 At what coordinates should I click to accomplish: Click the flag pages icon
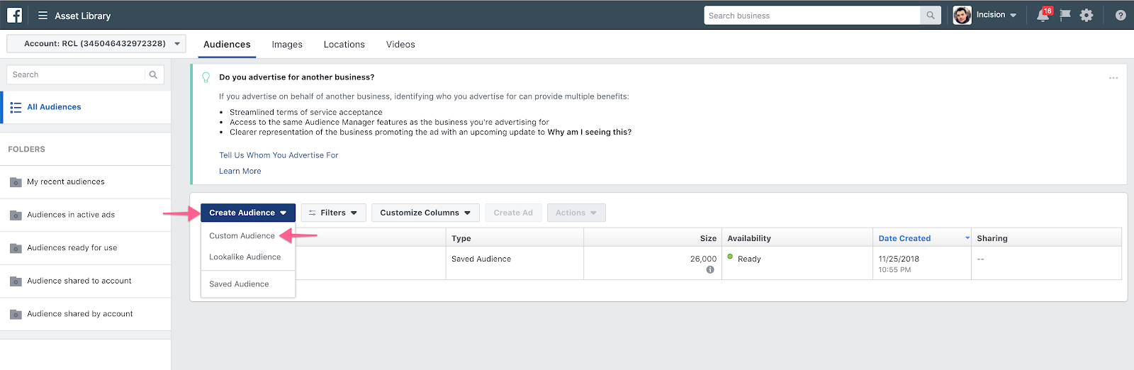point(1065,16)
